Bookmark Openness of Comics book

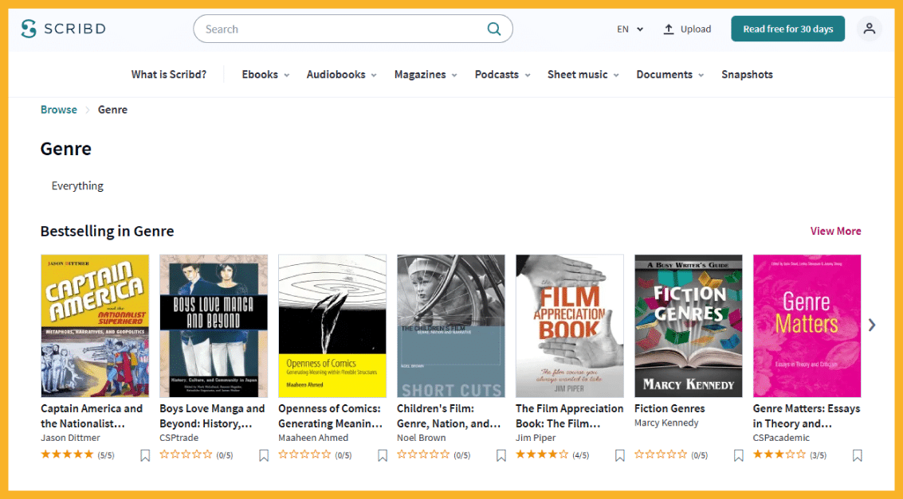[383, 455]
